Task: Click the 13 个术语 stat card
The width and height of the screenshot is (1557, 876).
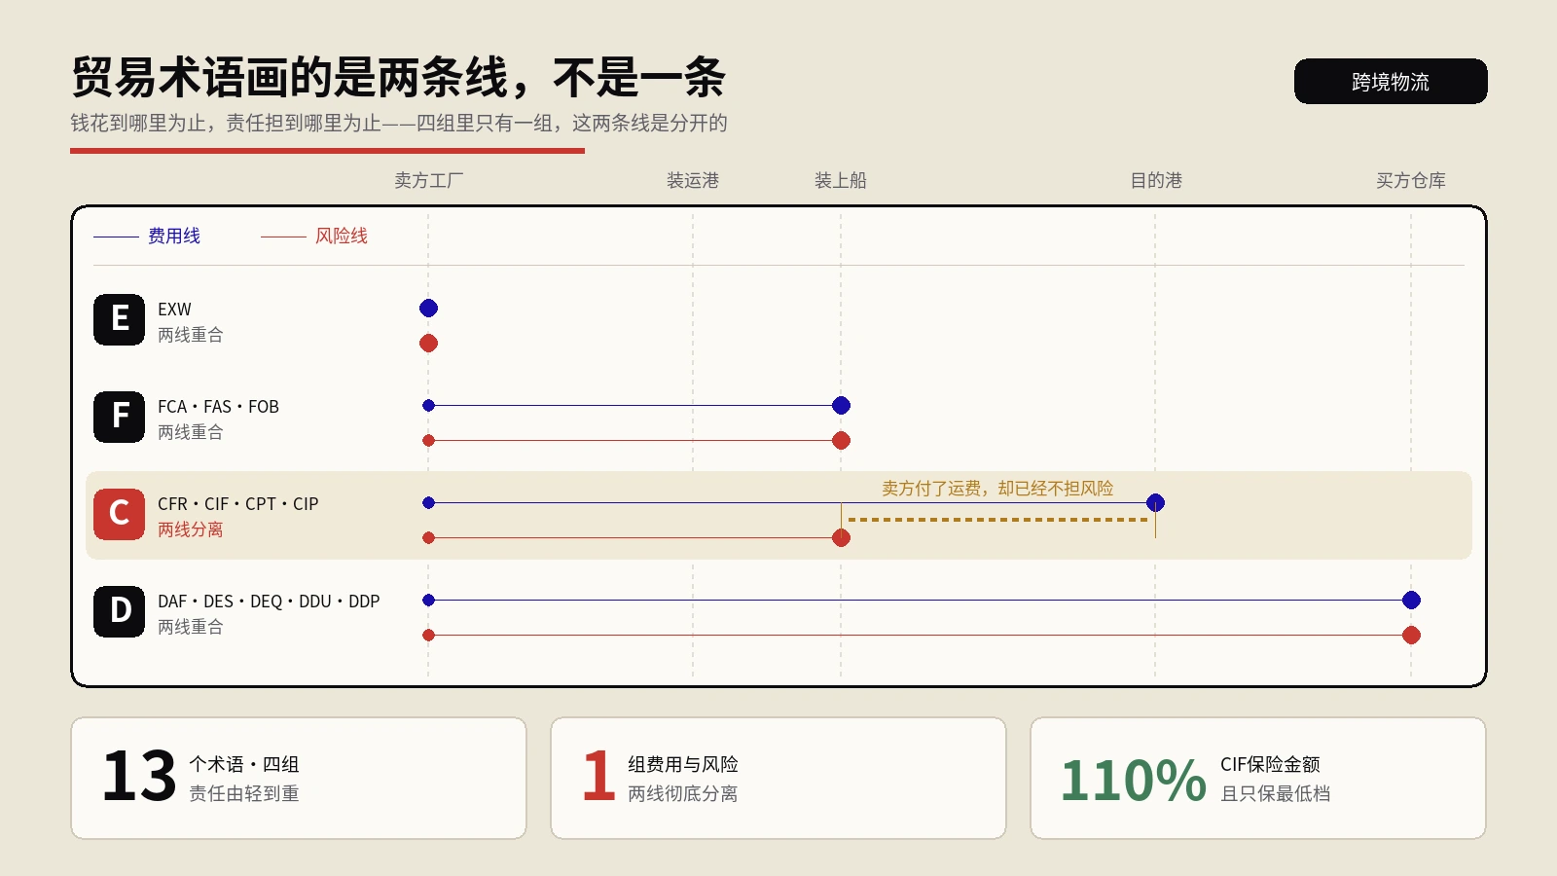Action: (299, 779)
